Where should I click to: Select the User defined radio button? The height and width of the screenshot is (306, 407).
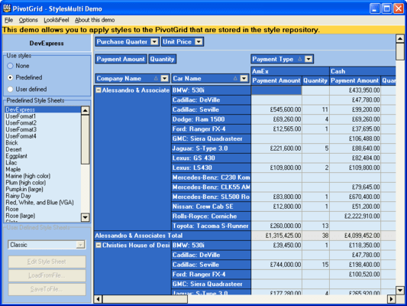click(x=10, y=90)
